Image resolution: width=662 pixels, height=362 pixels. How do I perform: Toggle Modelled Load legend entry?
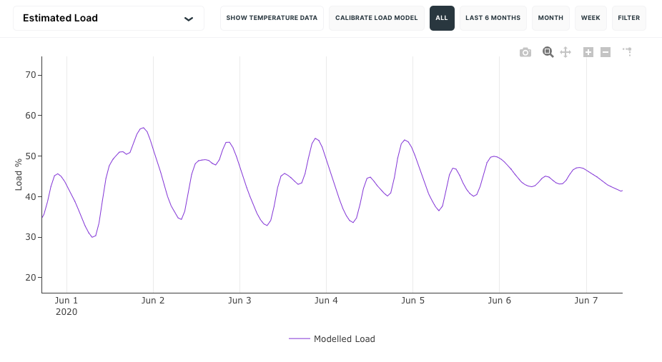[345, 339]
